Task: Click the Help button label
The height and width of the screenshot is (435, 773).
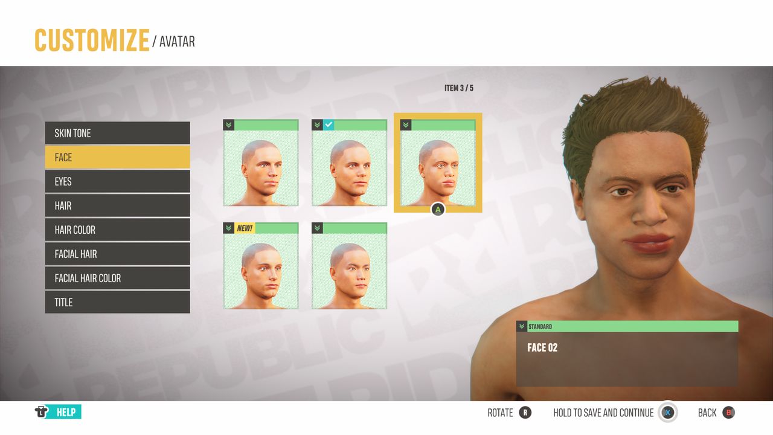Action: [66, 412]
